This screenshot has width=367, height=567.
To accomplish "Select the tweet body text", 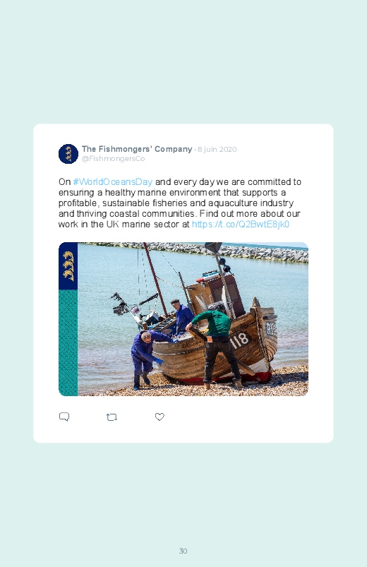I will [180, 203].
